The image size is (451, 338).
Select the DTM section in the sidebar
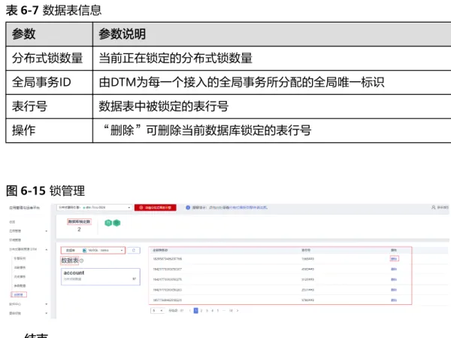click(23, 249)
